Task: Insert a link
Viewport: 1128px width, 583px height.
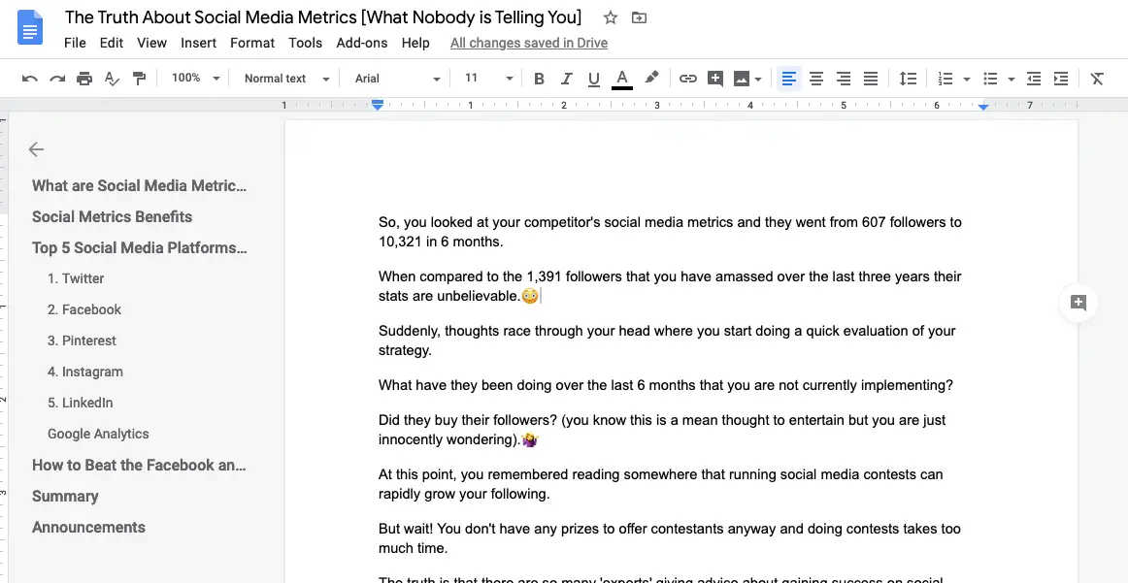Action: [x=687, y=79]
